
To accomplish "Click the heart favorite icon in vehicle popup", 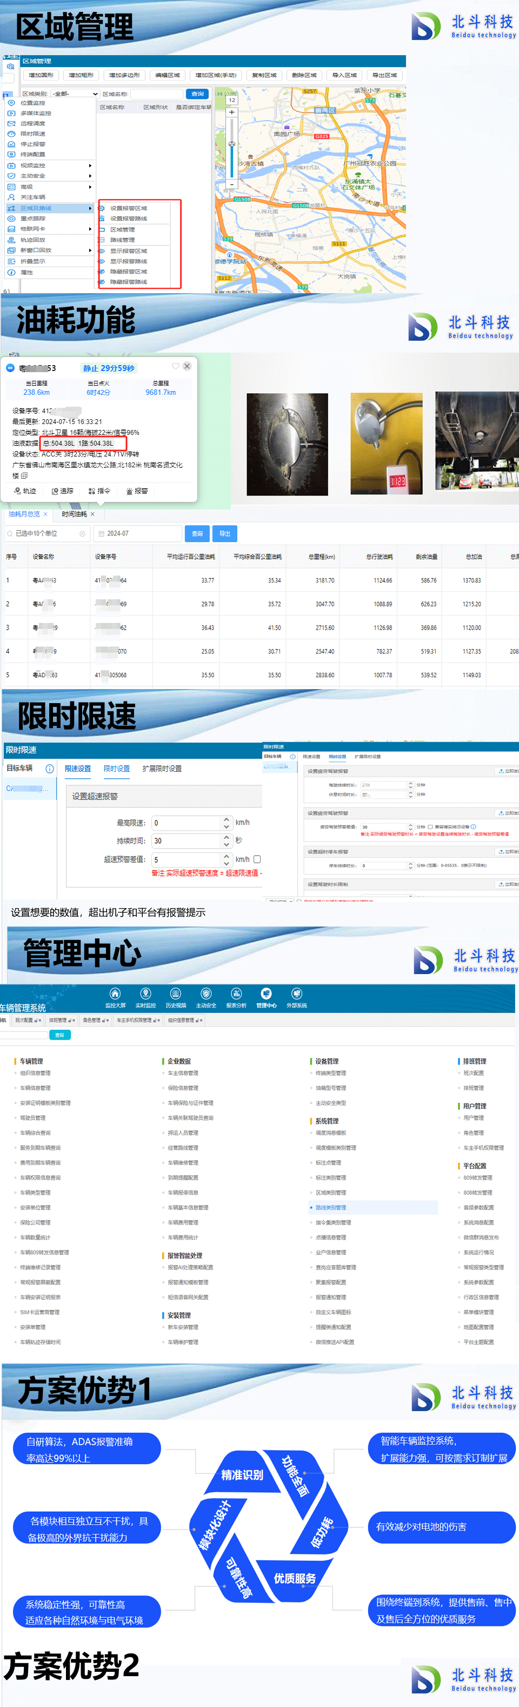I will [175, 367].
